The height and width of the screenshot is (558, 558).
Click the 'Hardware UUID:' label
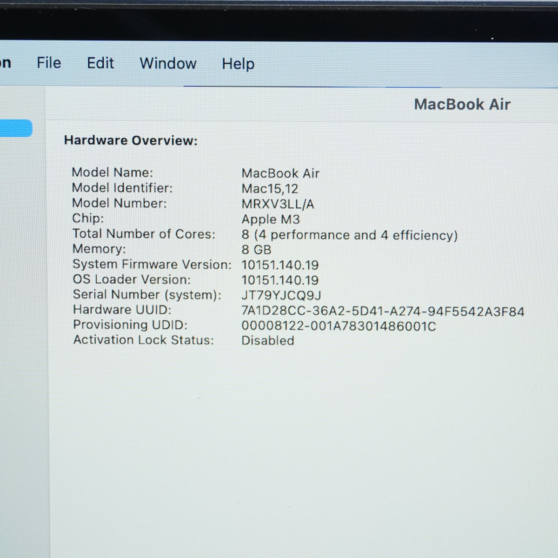[122, 310]
